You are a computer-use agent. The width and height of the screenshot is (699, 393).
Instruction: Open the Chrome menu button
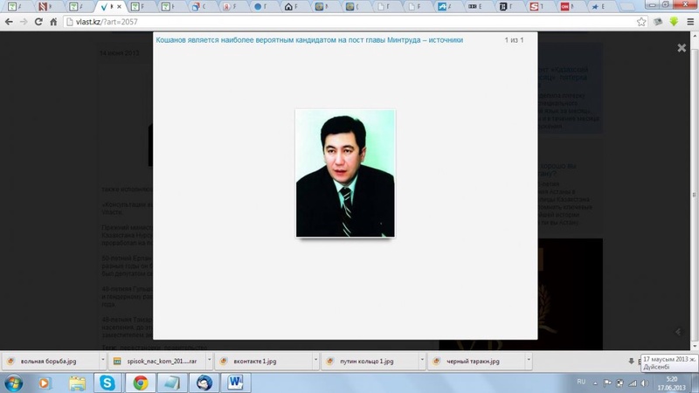(689, 22)
